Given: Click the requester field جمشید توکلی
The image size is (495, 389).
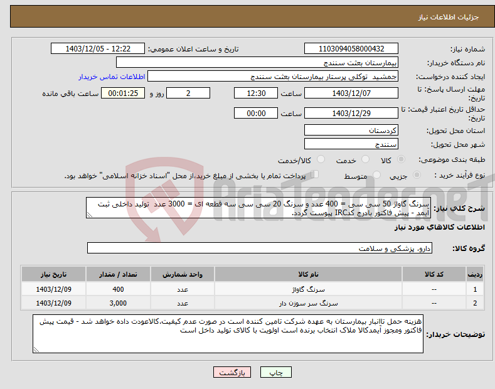Looking at the screenshot, I should (x=273, y=76).
